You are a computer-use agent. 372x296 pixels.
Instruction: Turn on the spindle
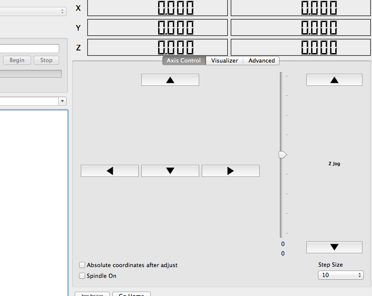(x=82, y=275)
